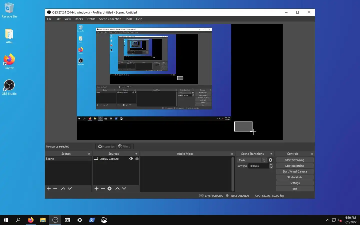Add a new source with plus icon
The height and width of the screenshot is (225, 360).
tap(96, 188)
